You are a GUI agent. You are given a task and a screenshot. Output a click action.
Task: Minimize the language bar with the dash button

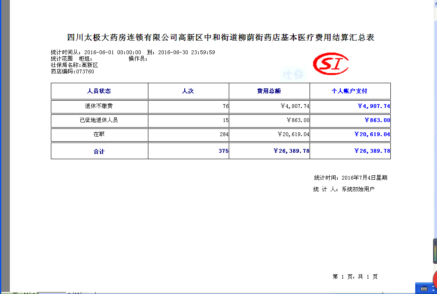(x=434, y=286)
